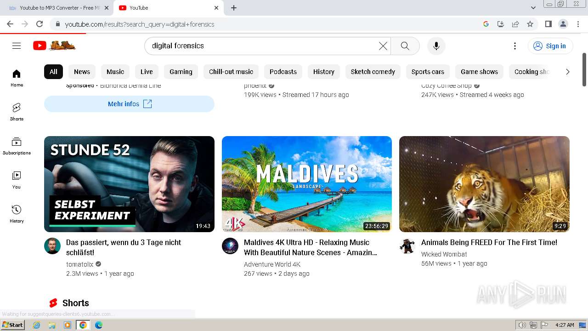Click tomatolix channel name
588x331 pixels.
tap(80, 264)
